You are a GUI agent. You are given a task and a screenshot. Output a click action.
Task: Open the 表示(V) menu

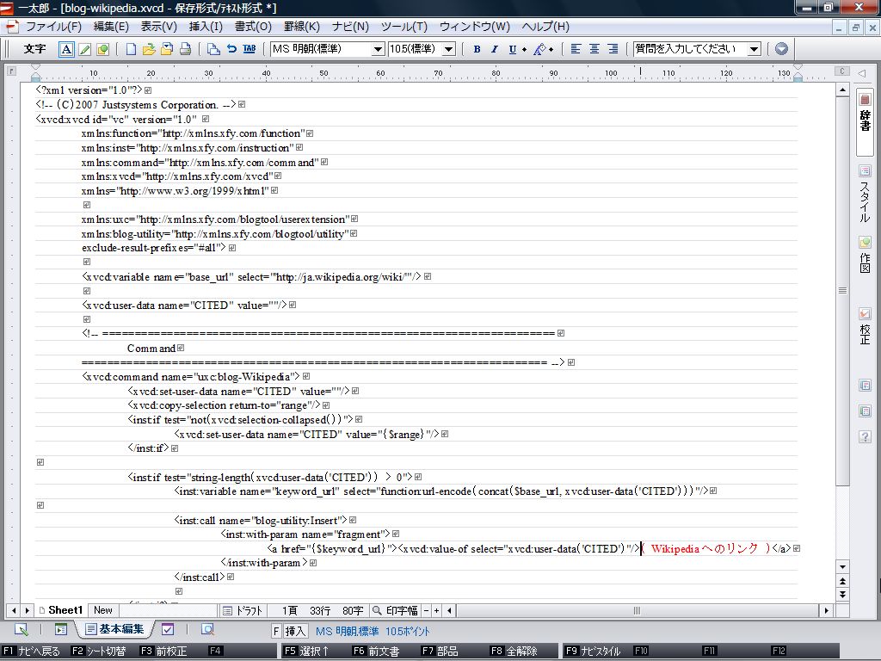(x=159, y=27)
